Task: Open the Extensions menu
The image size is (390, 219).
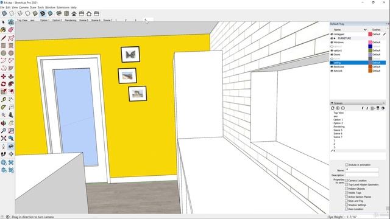Action: click(x=63, y=7)
